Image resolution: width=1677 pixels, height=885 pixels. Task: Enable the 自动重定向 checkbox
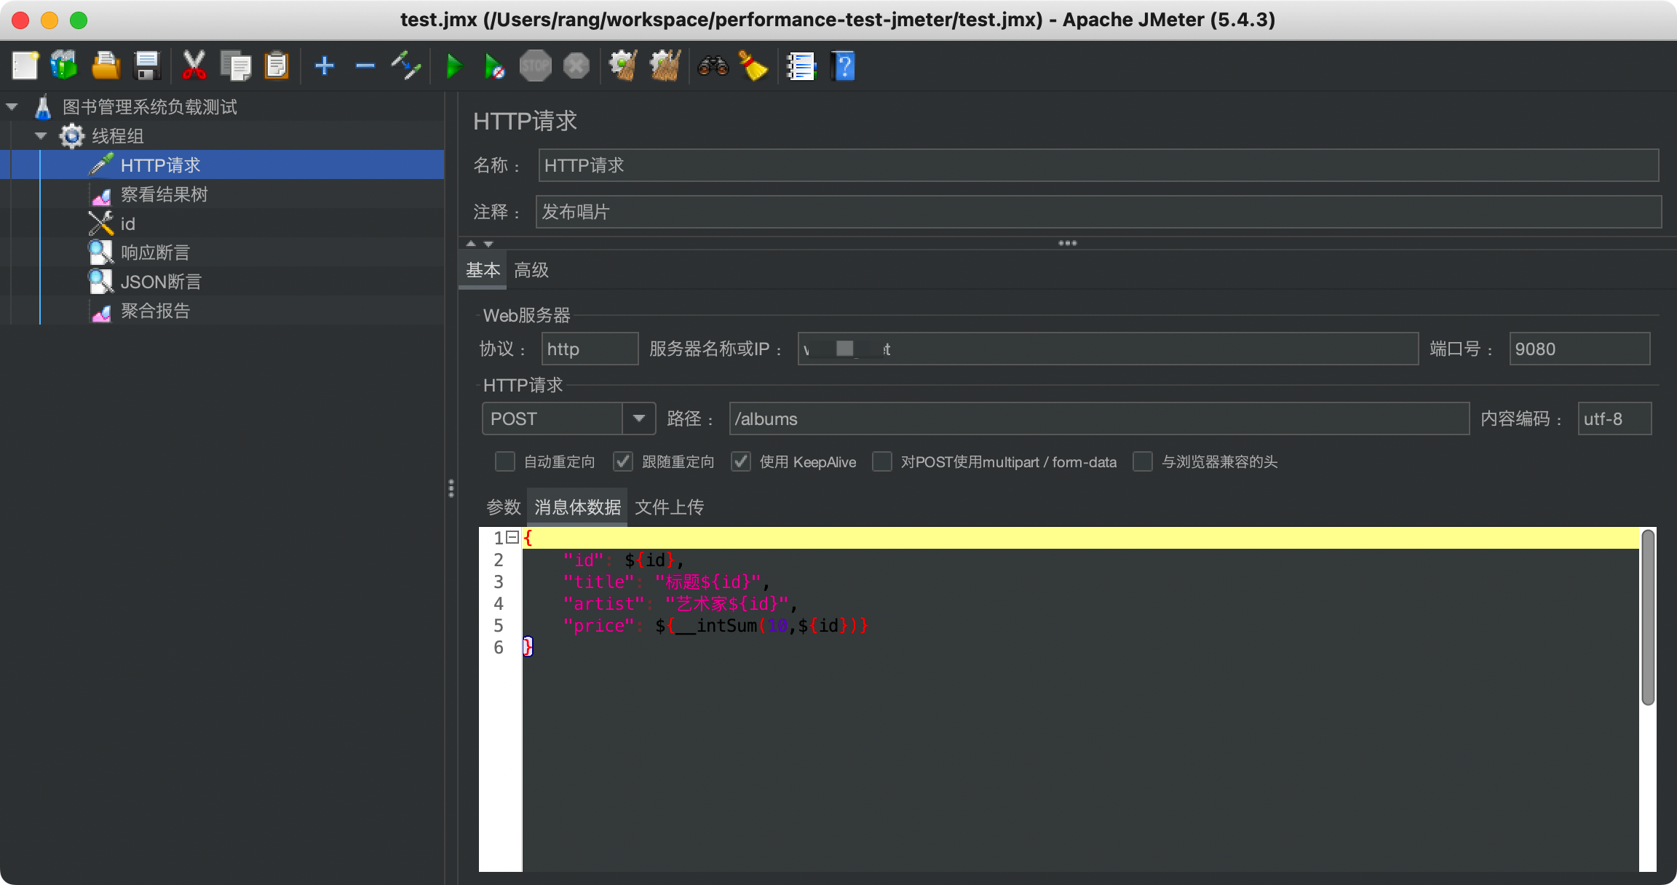coord(505,461)
